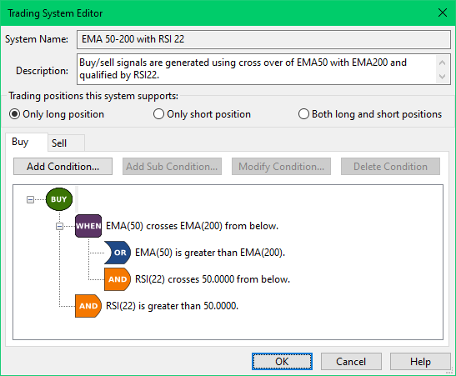Click the Cancel button
The image size is (456, 376).
click(x=351, y=362)
